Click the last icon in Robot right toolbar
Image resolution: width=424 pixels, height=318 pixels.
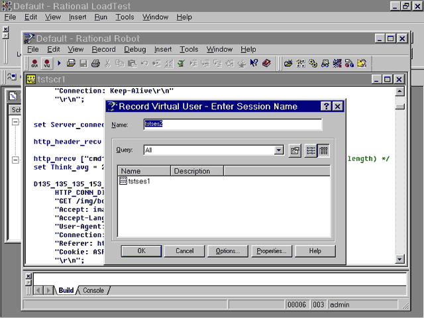click(362, 64)
